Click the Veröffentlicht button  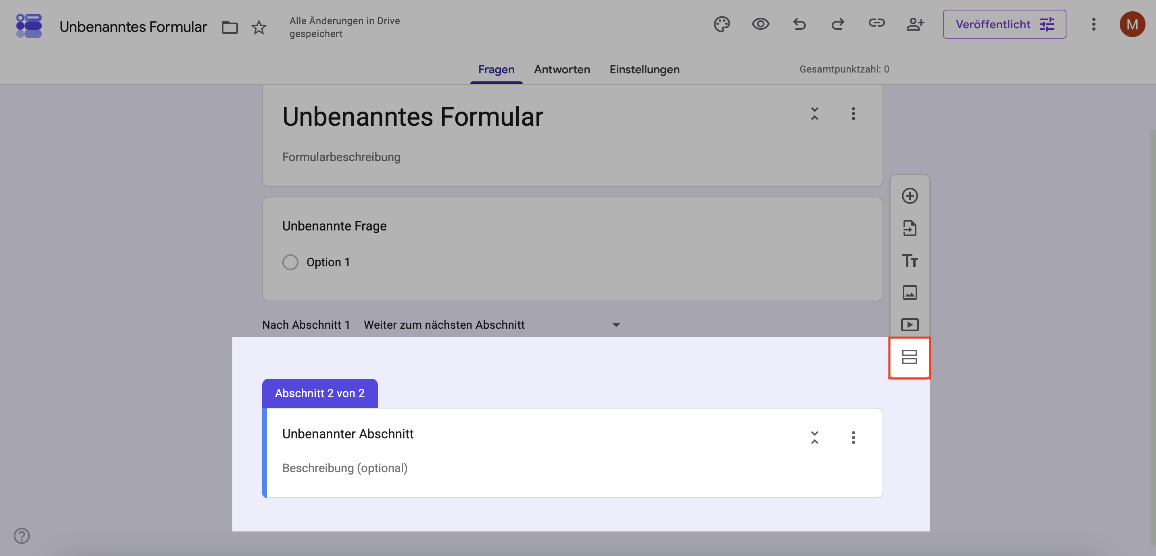point(1004,24)
